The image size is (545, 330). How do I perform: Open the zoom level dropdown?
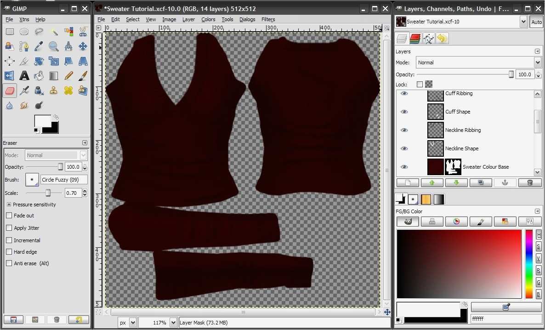click(173, 323)
